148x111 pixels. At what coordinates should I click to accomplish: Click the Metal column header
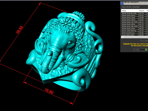[x=130, y=10]
